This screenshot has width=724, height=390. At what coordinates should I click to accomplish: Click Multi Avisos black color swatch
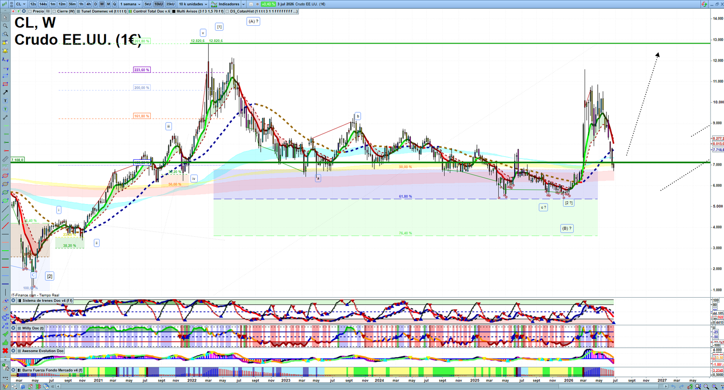[174, 11]
